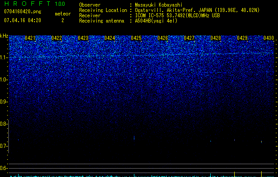
Task: Click the 0422 time marker
Action: point(57,38)
